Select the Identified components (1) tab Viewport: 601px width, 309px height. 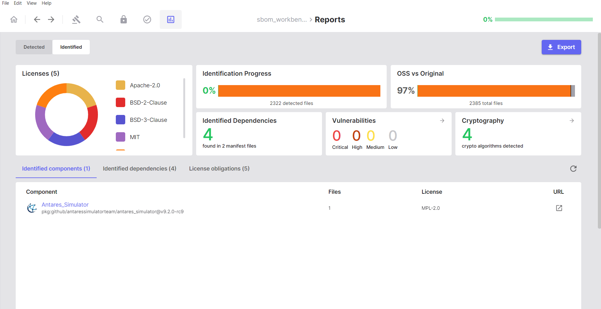tap(56, 169)
